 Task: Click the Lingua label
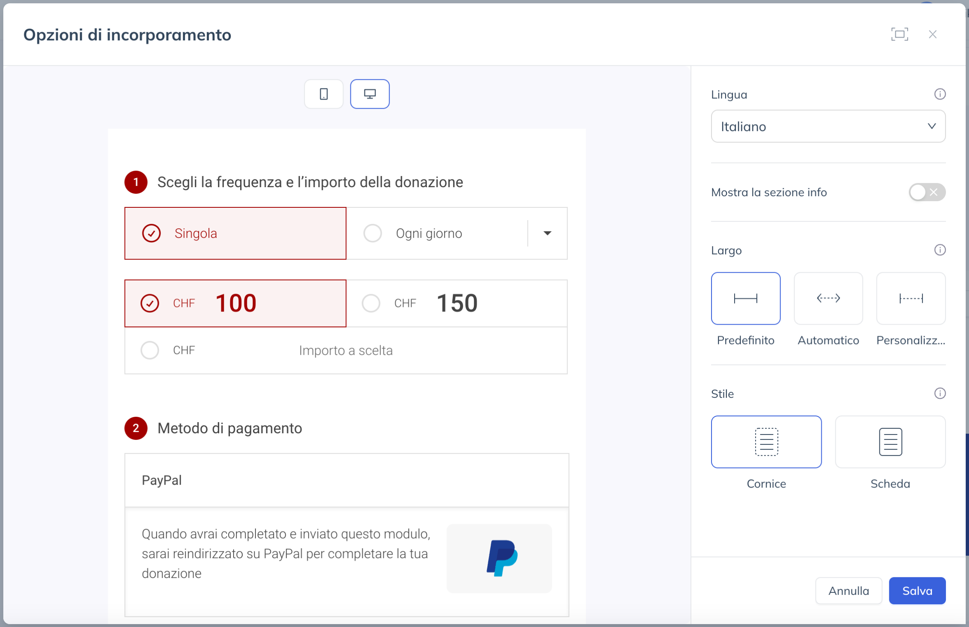coord(729,95)
